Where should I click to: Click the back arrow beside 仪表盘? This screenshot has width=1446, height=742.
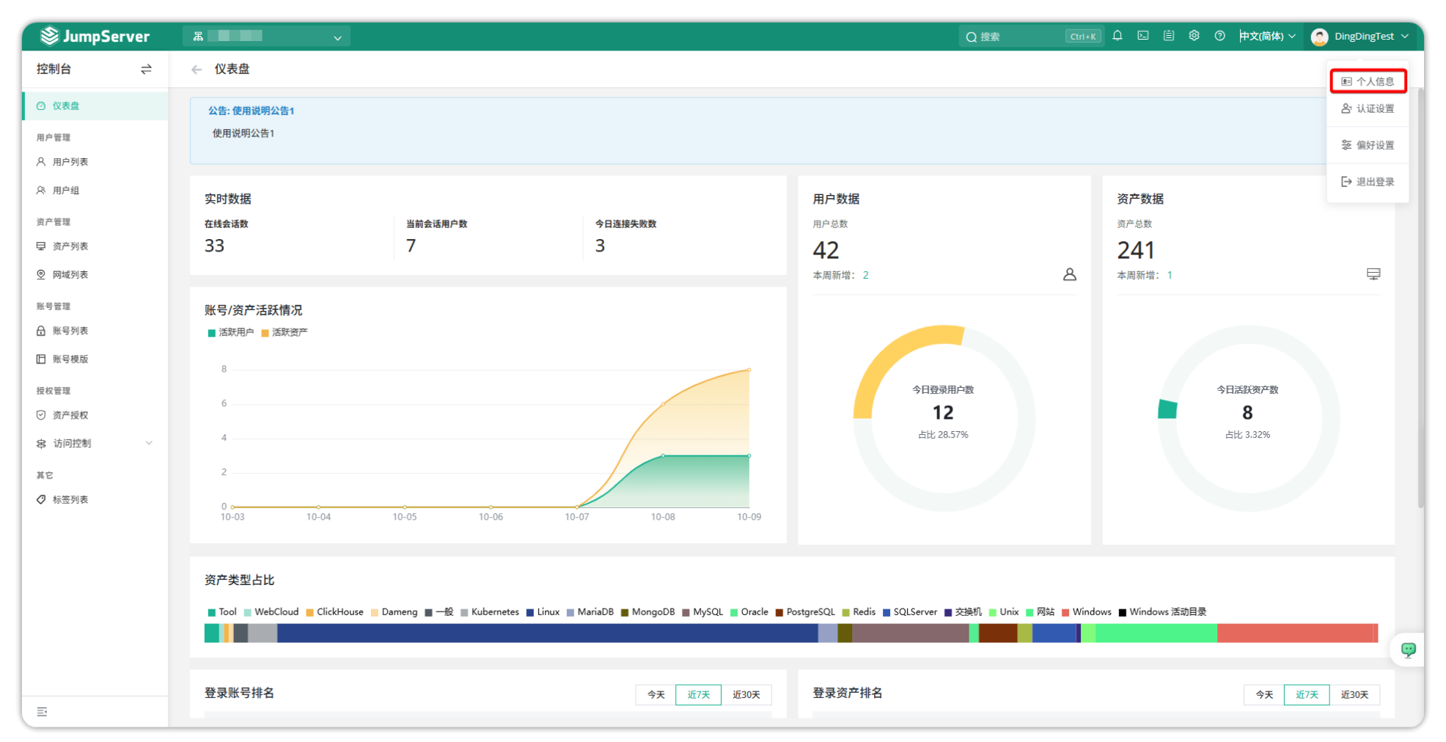tap(197, 70)
